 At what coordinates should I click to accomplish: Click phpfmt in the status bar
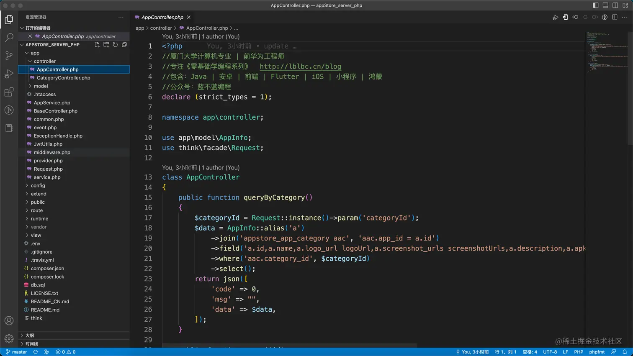click(x=597, y=352)
